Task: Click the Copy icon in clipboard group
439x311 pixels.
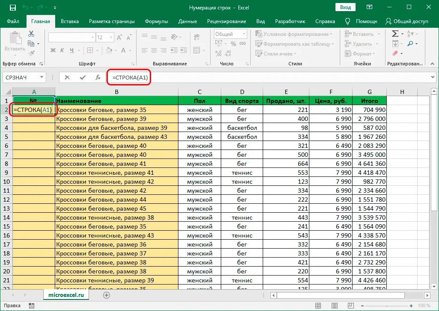Action: (31, 44)
